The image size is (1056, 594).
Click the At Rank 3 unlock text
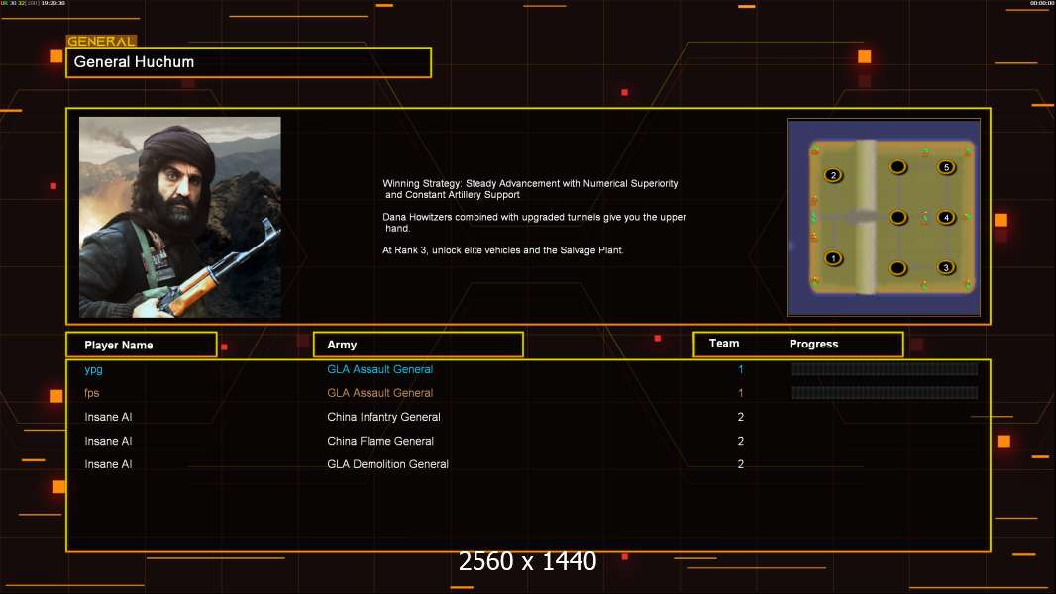[x=503, y=250]
